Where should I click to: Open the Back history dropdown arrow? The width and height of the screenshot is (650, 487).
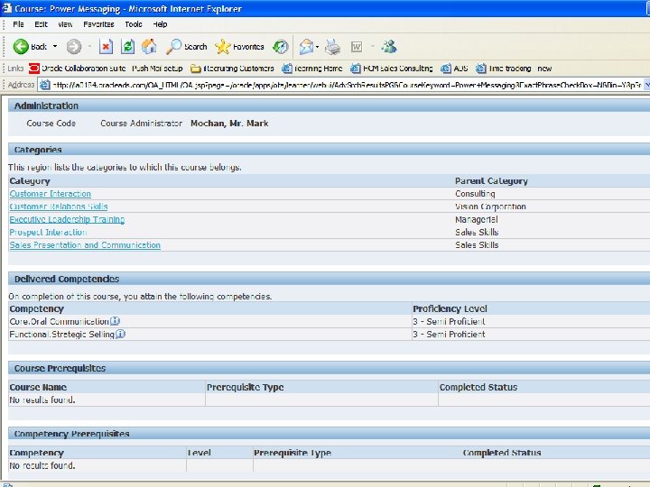55,46
